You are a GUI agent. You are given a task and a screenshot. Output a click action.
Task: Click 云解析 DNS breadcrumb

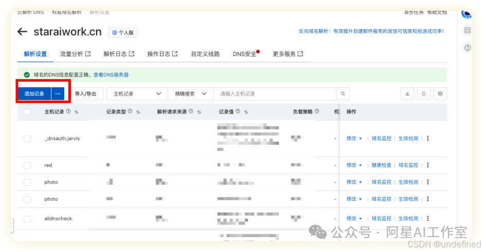click(x=30, y=12)
